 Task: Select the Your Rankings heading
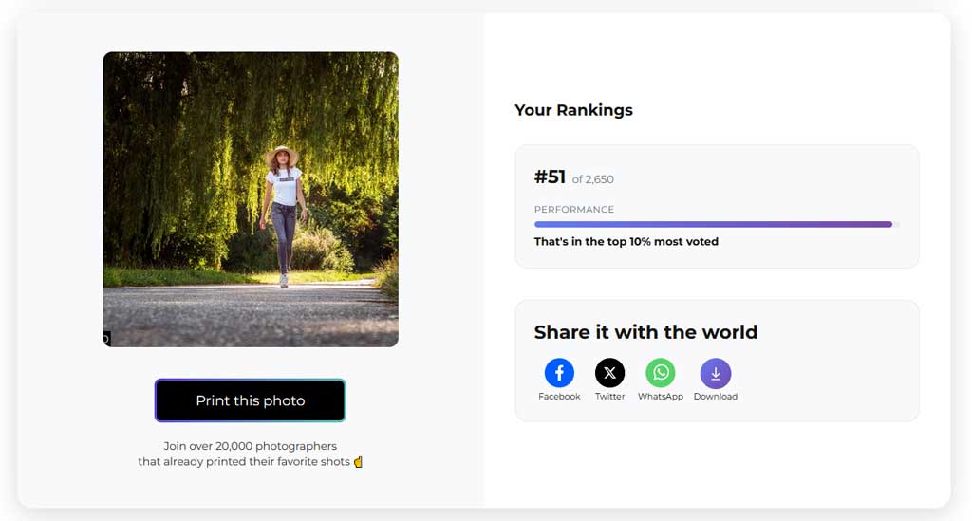[573, 110]
